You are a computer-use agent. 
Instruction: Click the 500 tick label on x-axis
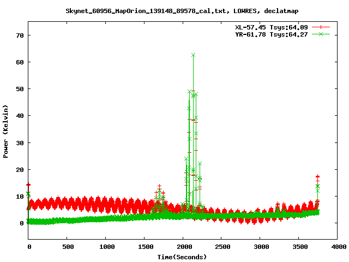67,247
